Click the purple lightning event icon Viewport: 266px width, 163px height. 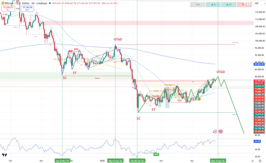pyautogui.click(x=215, y=131)
